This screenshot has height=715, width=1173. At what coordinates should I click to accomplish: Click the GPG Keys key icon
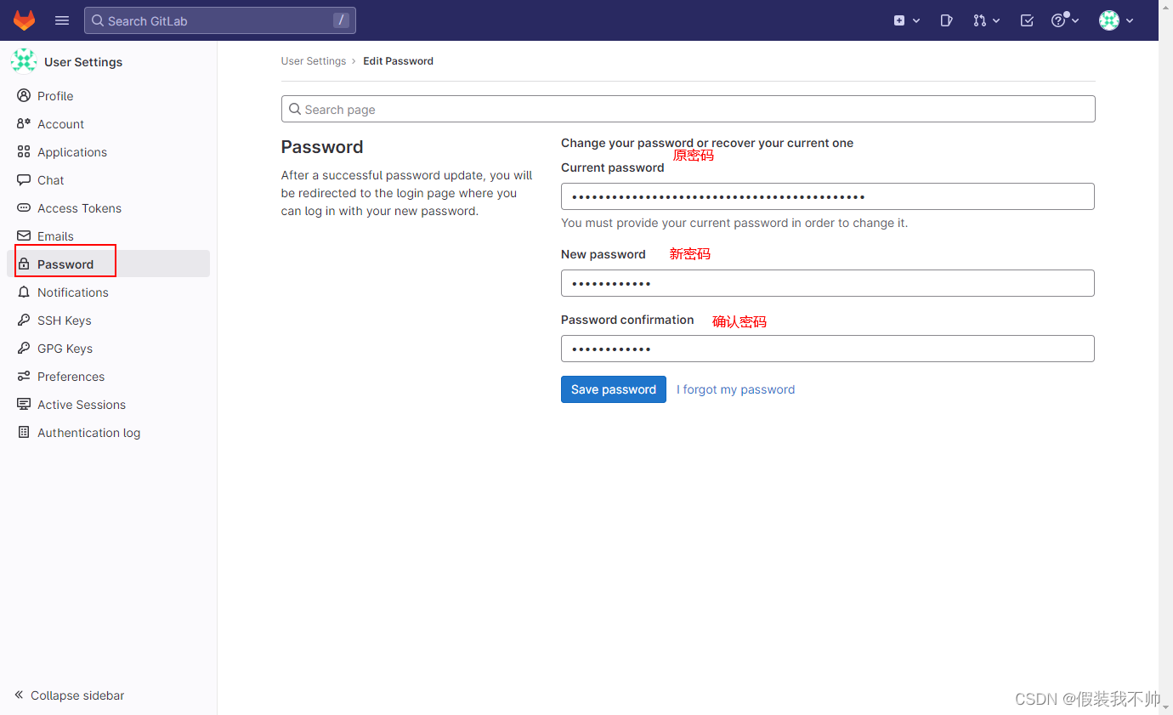[x=24, y=348]
